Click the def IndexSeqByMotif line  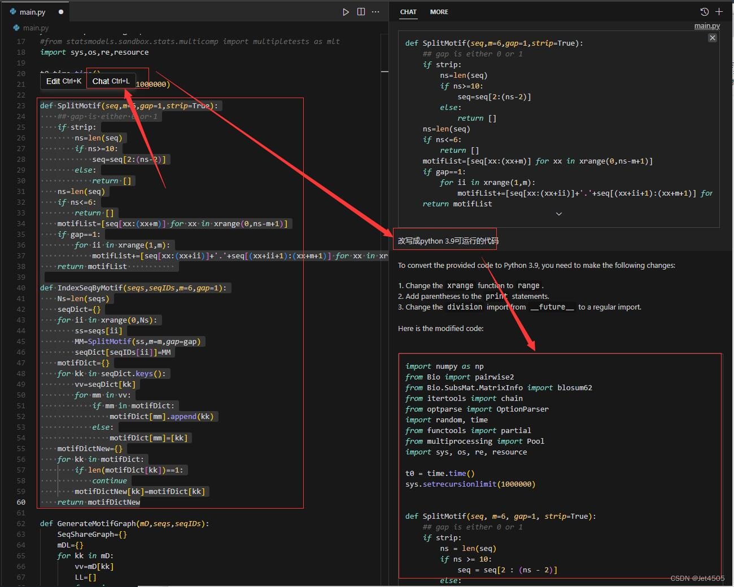click(x=133, y=288)
